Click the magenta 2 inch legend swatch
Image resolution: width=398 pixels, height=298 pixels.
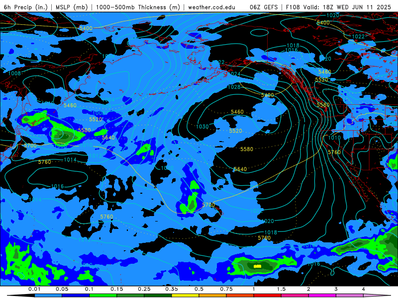click(322, 296)
